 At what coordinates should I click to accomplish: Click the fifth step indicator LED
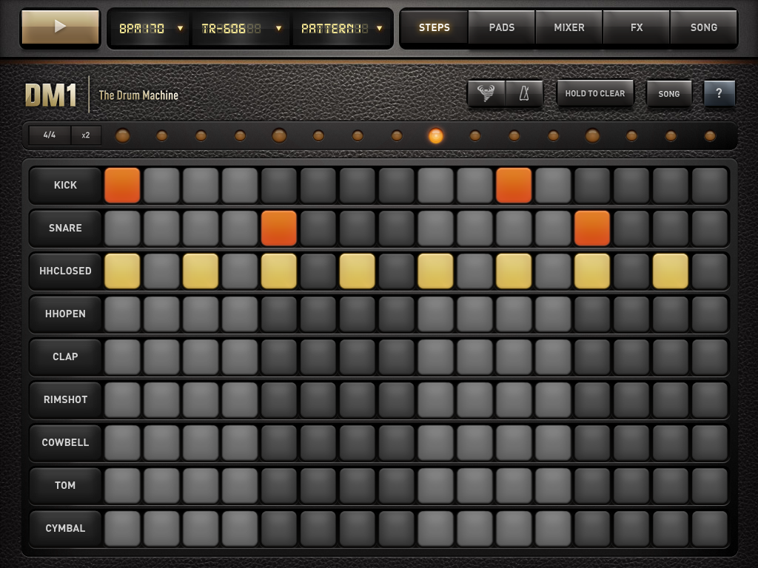point(279,136)
